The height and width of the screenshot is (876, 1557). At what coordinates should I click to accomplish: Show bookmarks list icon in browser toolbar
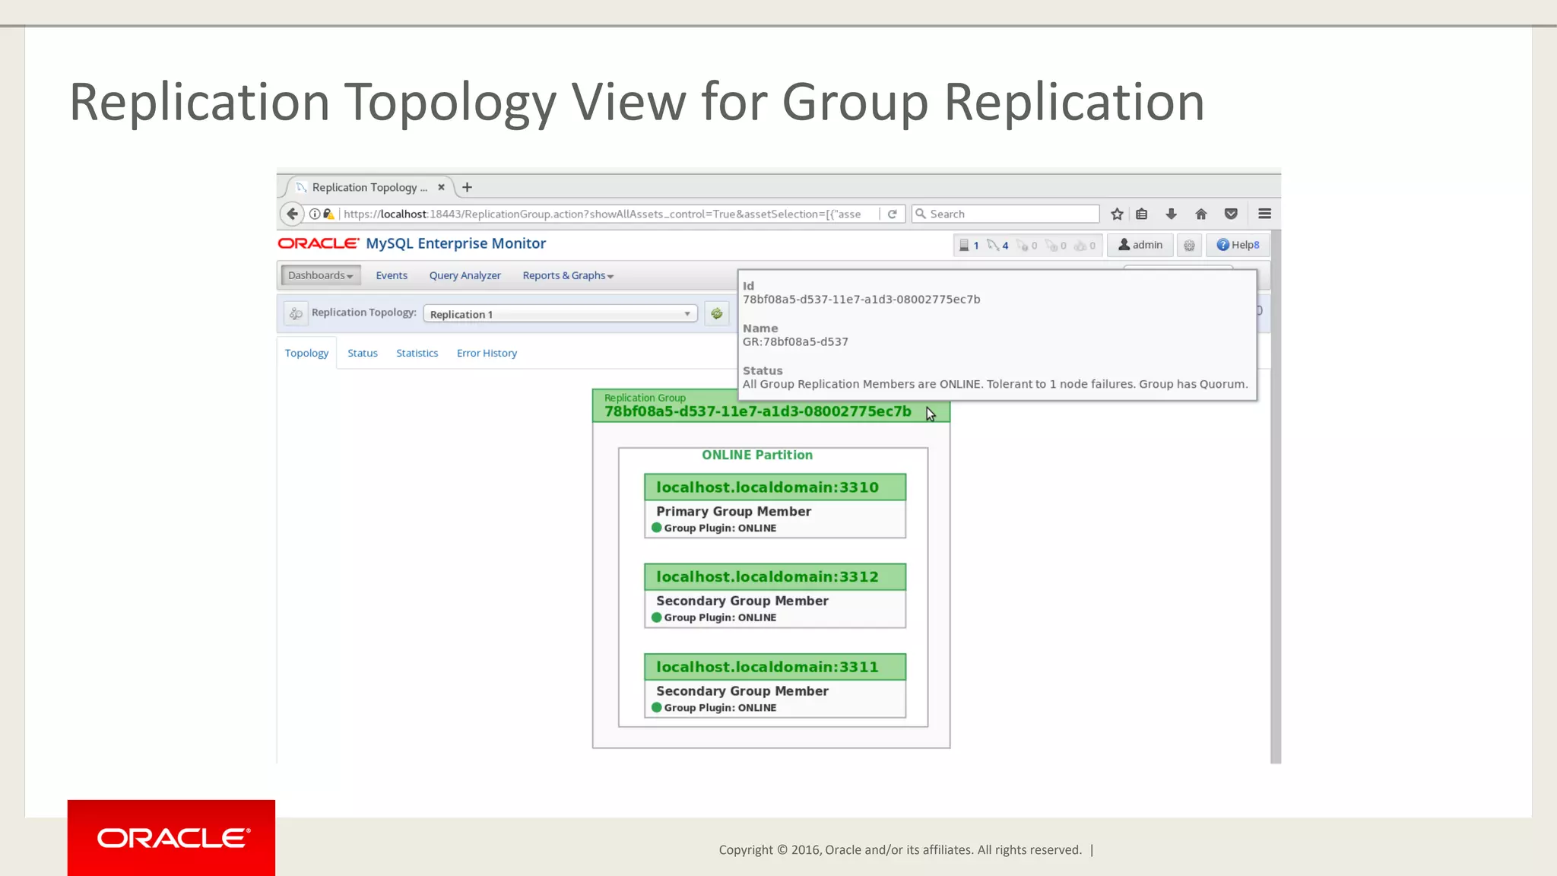point(1142,214)
